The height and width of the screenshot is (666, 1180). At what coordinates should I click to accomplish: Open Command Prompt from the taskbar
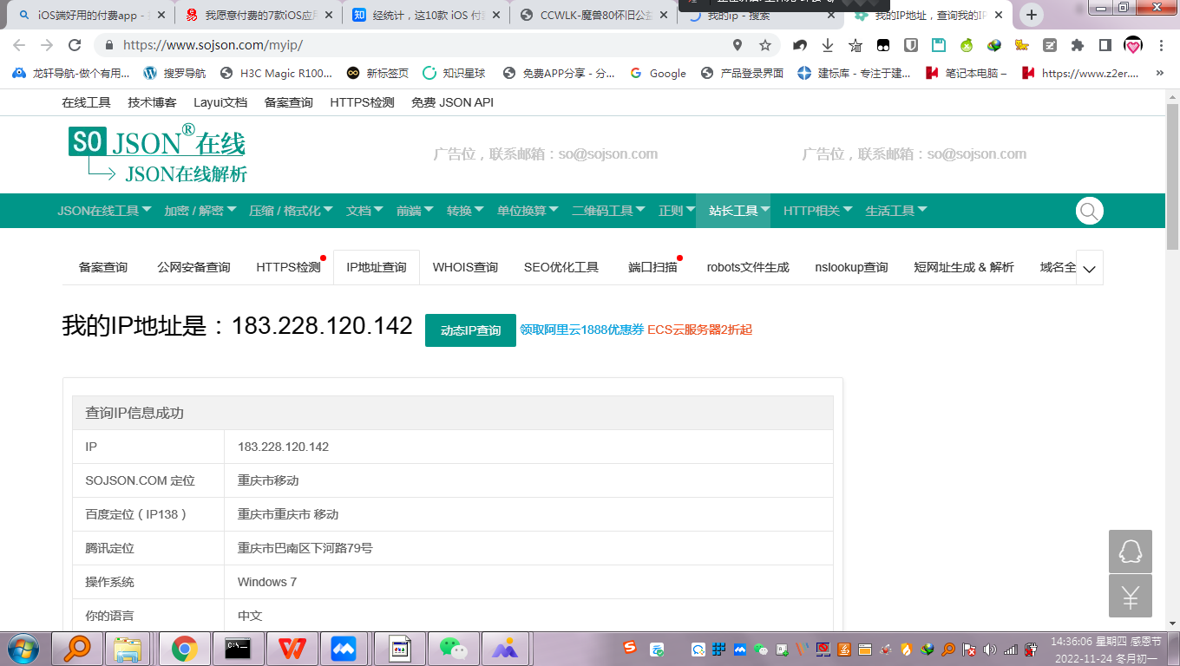(x=238, y=648)
